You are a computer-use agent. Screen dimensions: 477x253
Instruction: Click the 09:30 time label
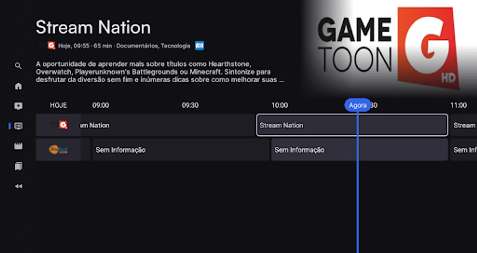pos(190,105)
